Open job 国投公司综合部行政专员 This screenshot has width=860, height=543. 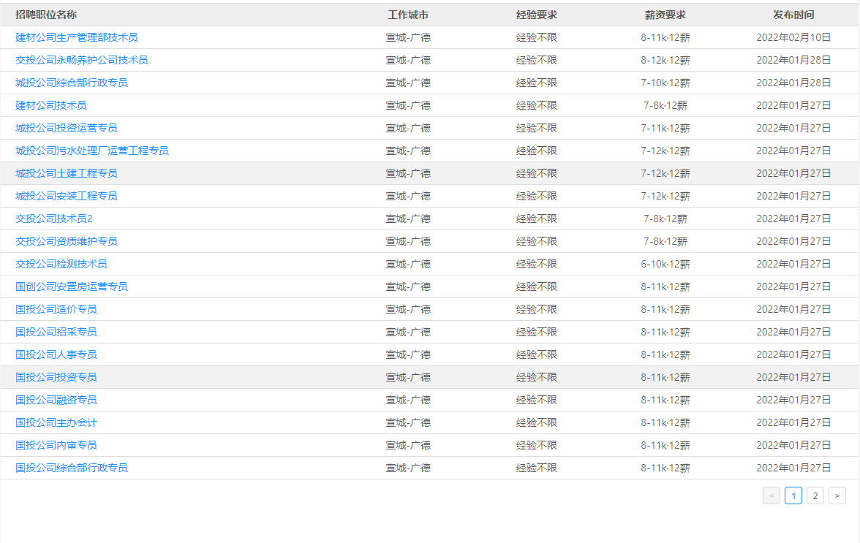(x=72, y=468)
